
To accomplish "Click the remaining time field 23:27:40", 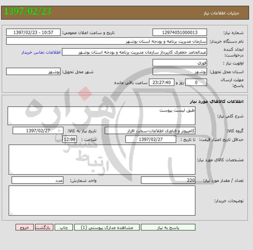I will coord(162,82).
